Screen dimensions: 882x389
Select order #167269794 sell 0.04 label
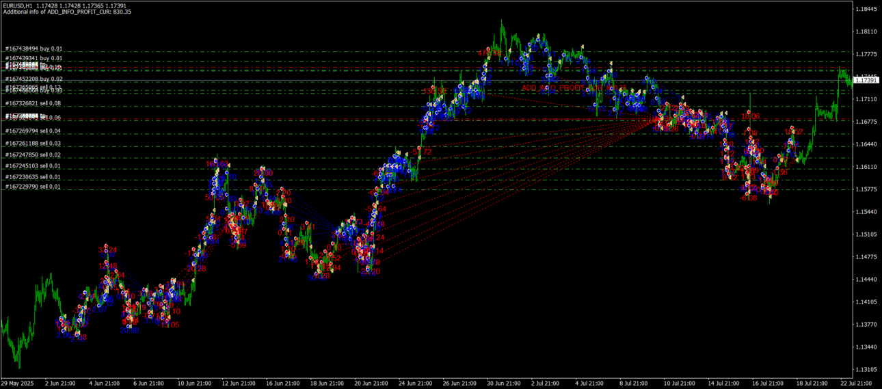click(34, 131)
